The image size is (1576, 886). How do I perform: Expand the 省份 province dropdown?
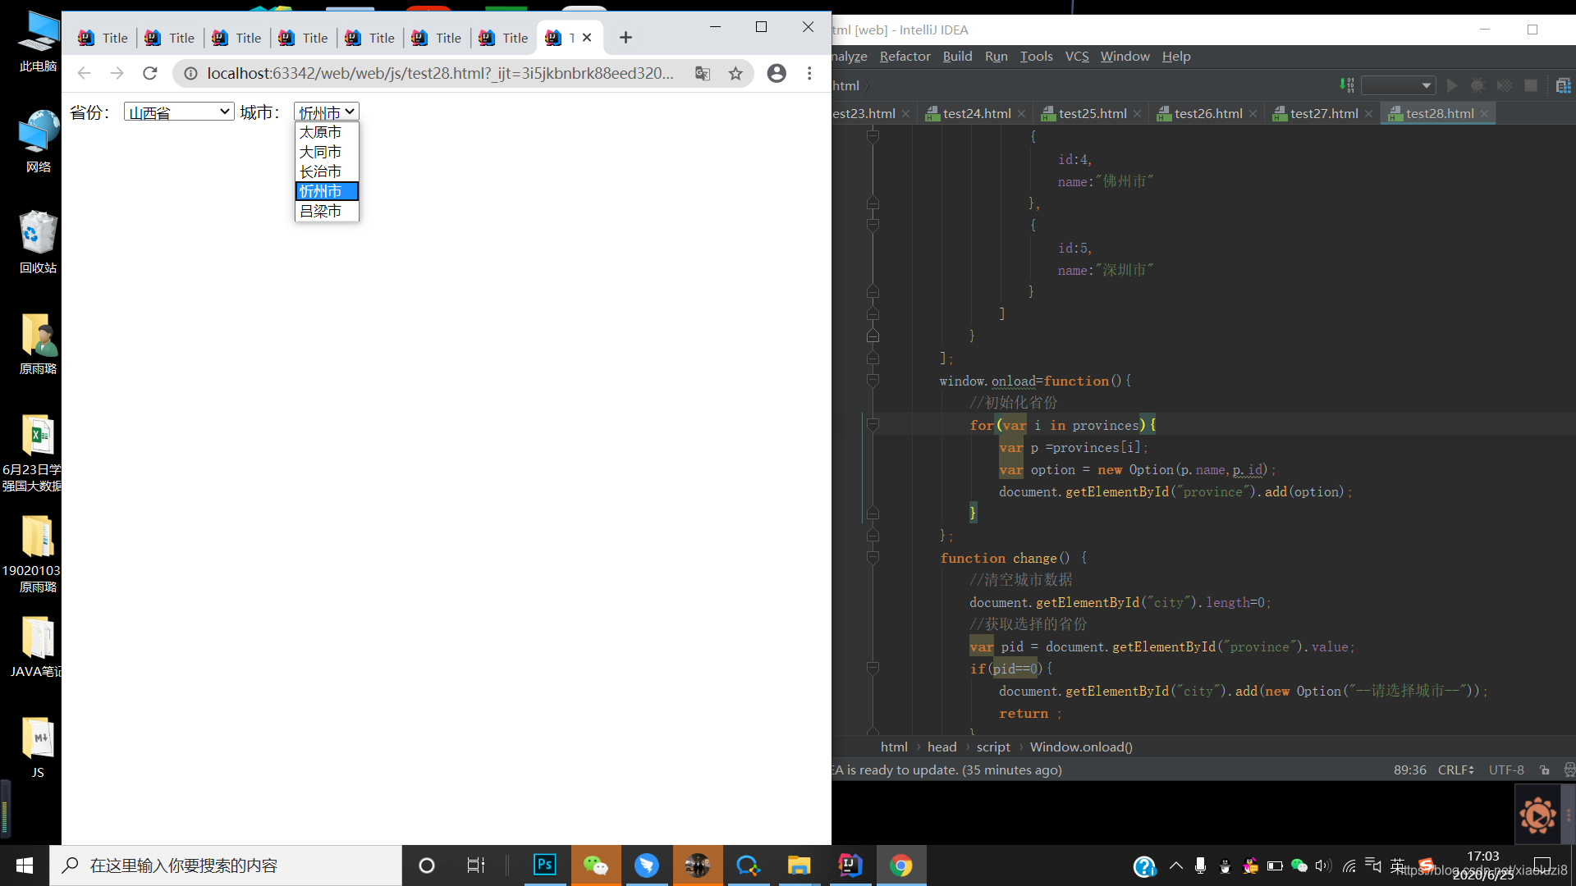(179, 112)
